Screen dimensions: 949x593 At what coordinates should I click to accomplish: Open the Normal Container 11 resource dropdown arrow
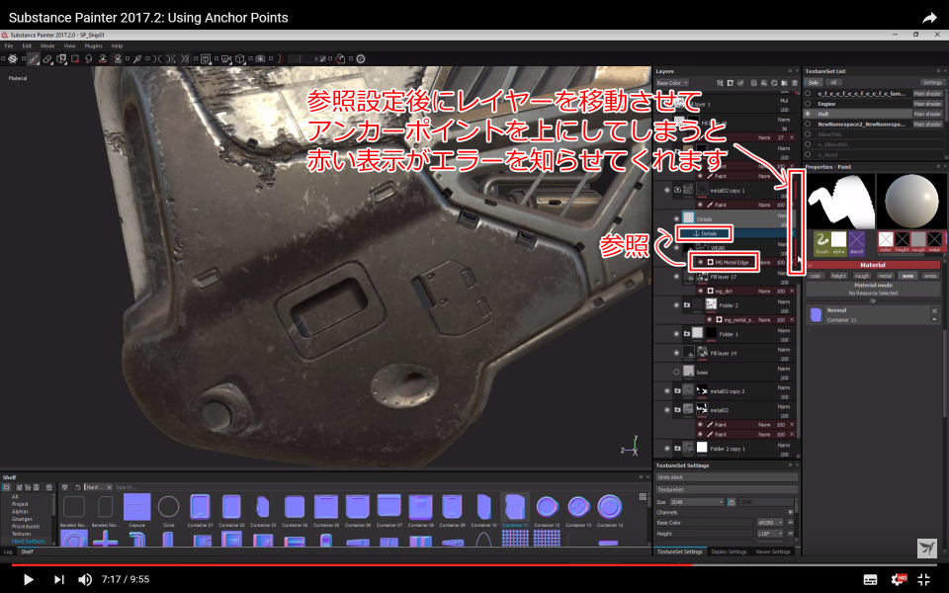(934, 319)
